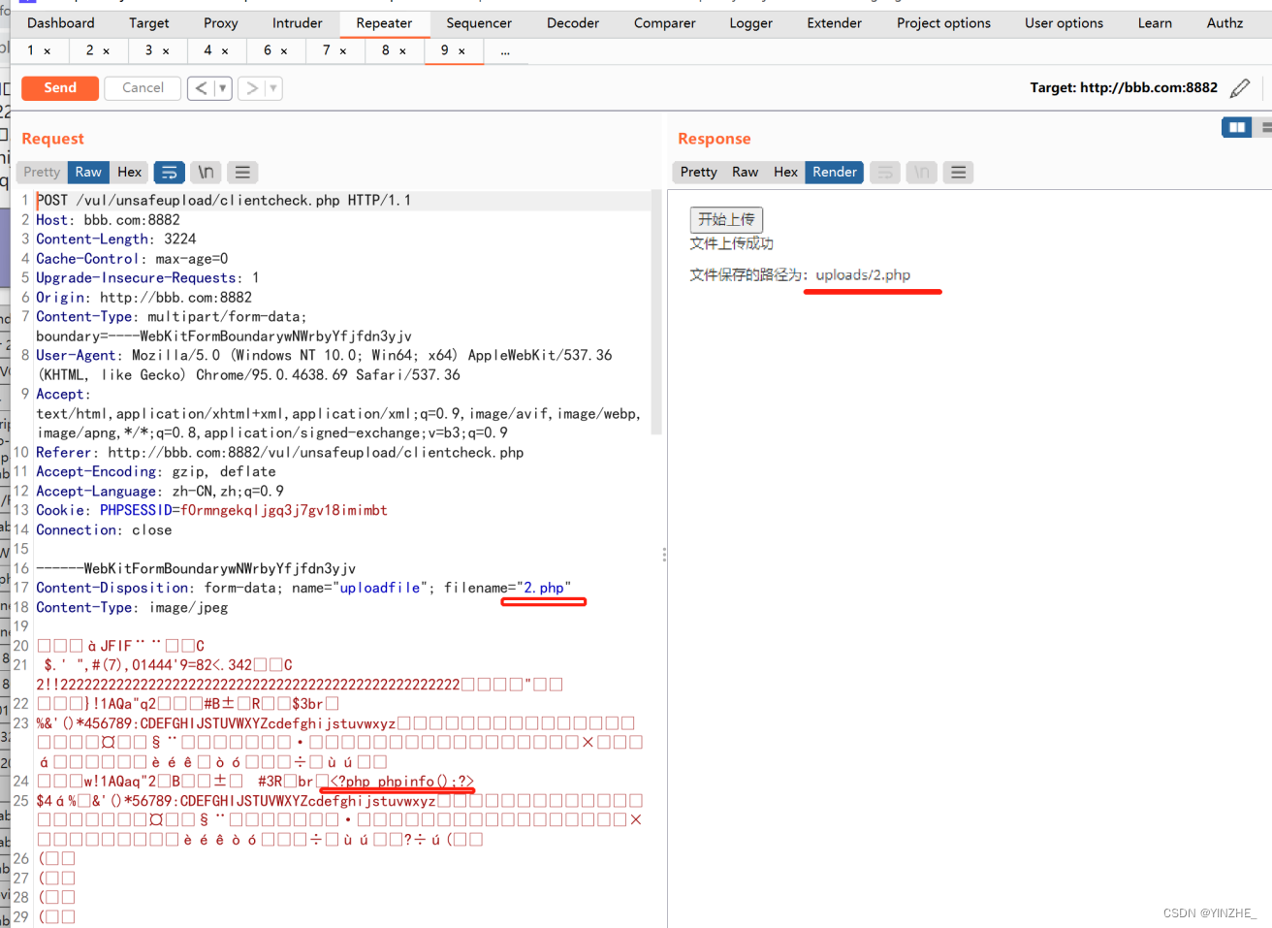The image size is (1272, 928).
Task: Open the Intruder tab
Action: (298, 23)
